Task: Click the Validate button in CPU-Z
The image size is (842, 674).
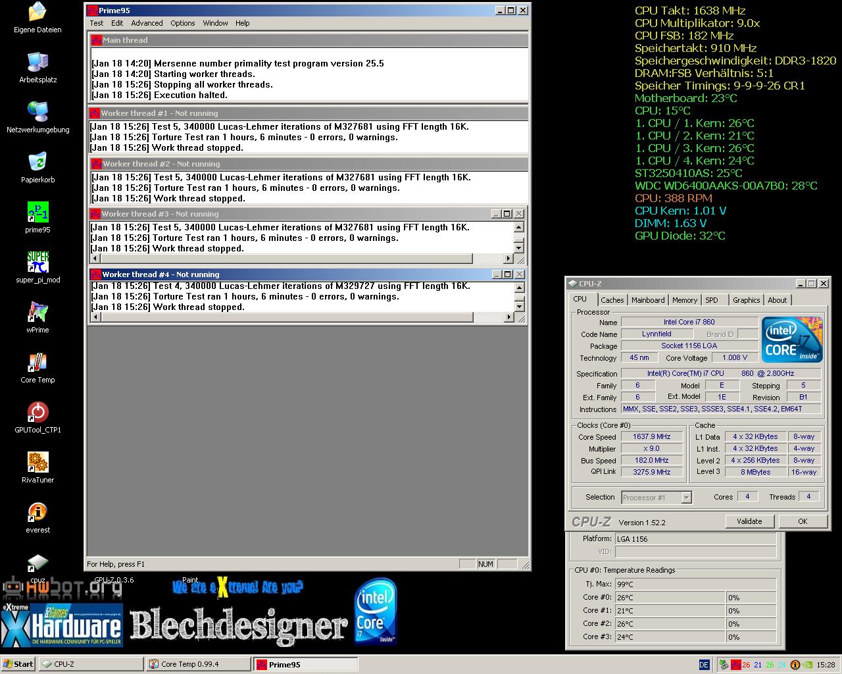Action: tap(749, 521)
